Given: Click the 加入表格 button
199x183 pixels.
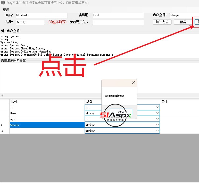Looking at the screenshot, I should point(162,22).
